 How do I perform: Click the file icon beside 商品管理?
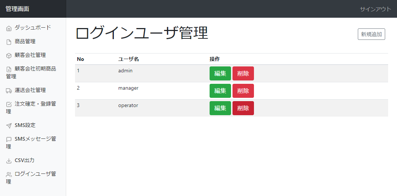coord(9,42)
